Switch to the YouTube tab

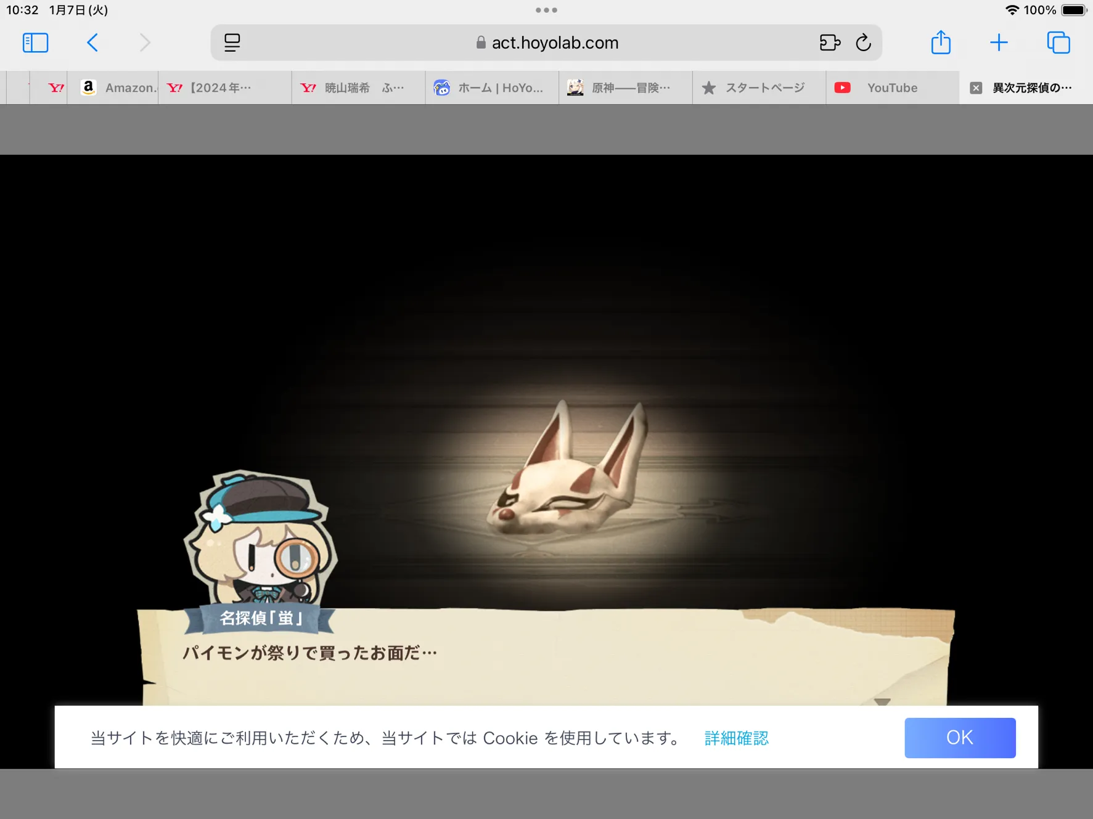coord(893,88)
